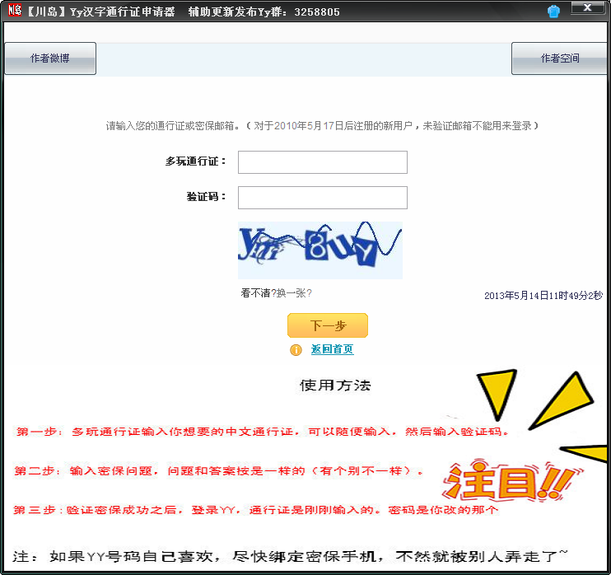611x575 pixels.
Task: Click the 注：如果YY号码 note at the bottom
Action: click(291, 556)
